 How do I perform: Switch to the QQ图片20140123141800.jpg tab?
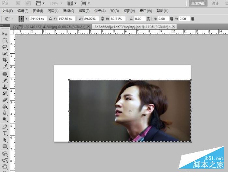[49, 27]
